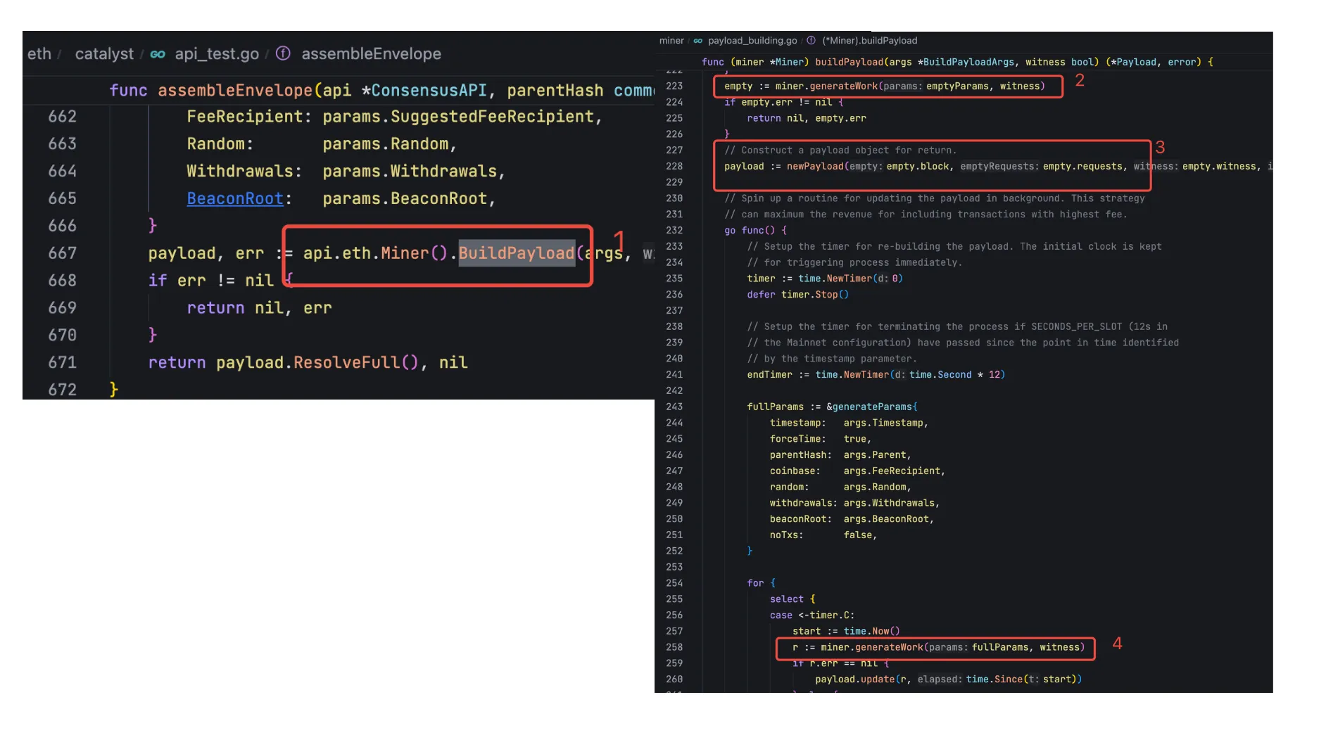This screenshot has width=1326, height=740.
Task: Open the miner breadcrumb folder
Action: [671, 41]
